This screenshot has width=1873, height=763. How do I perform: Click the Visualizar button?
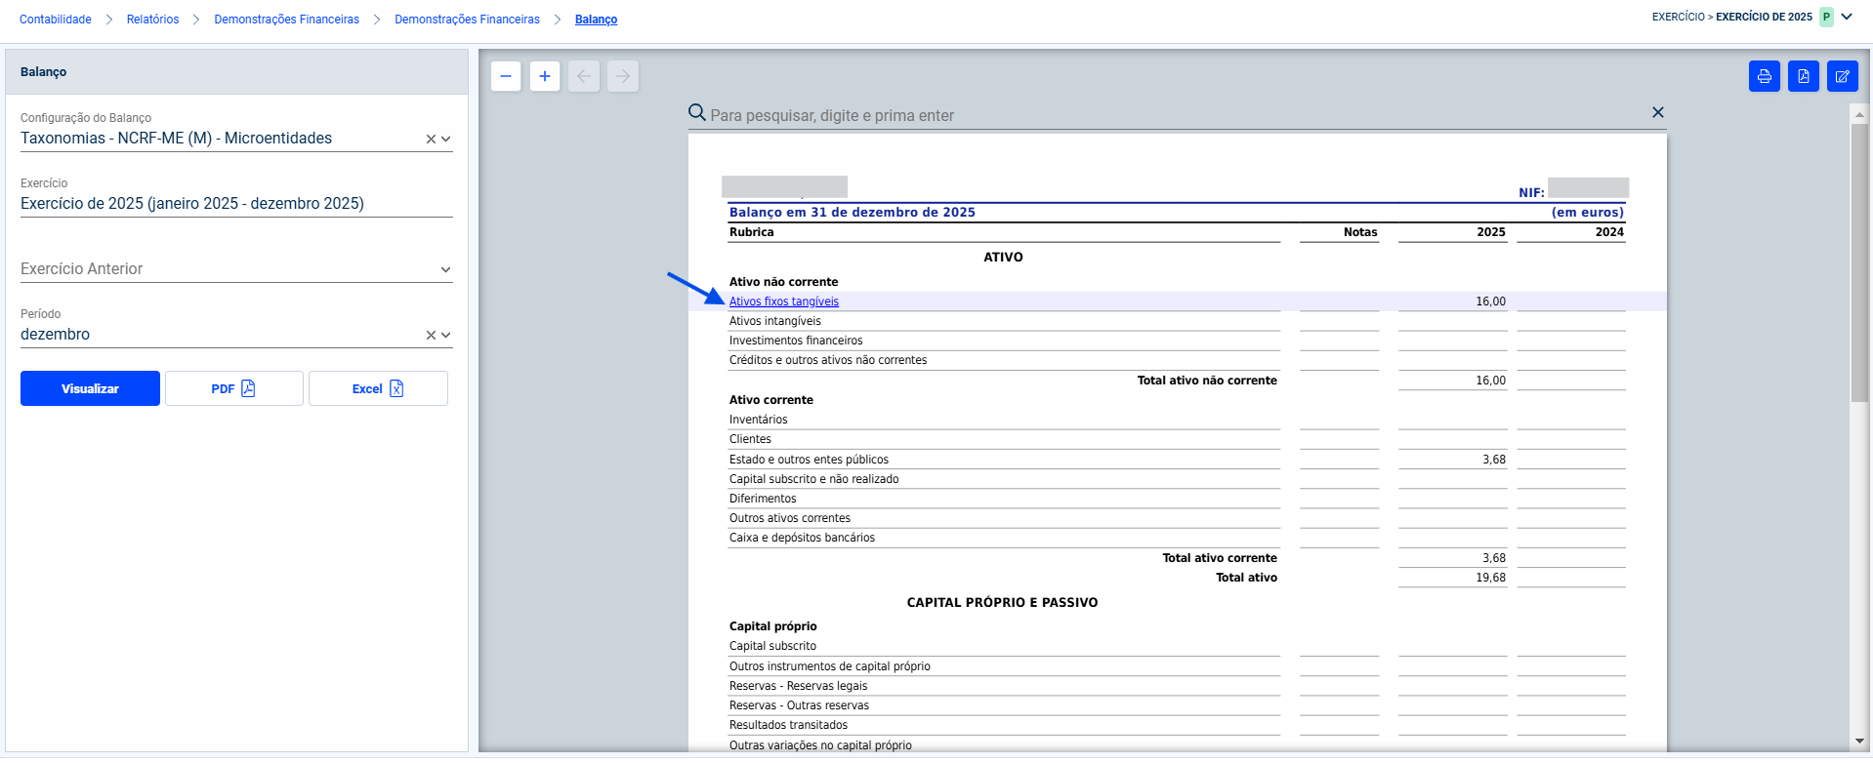(90, 388)
